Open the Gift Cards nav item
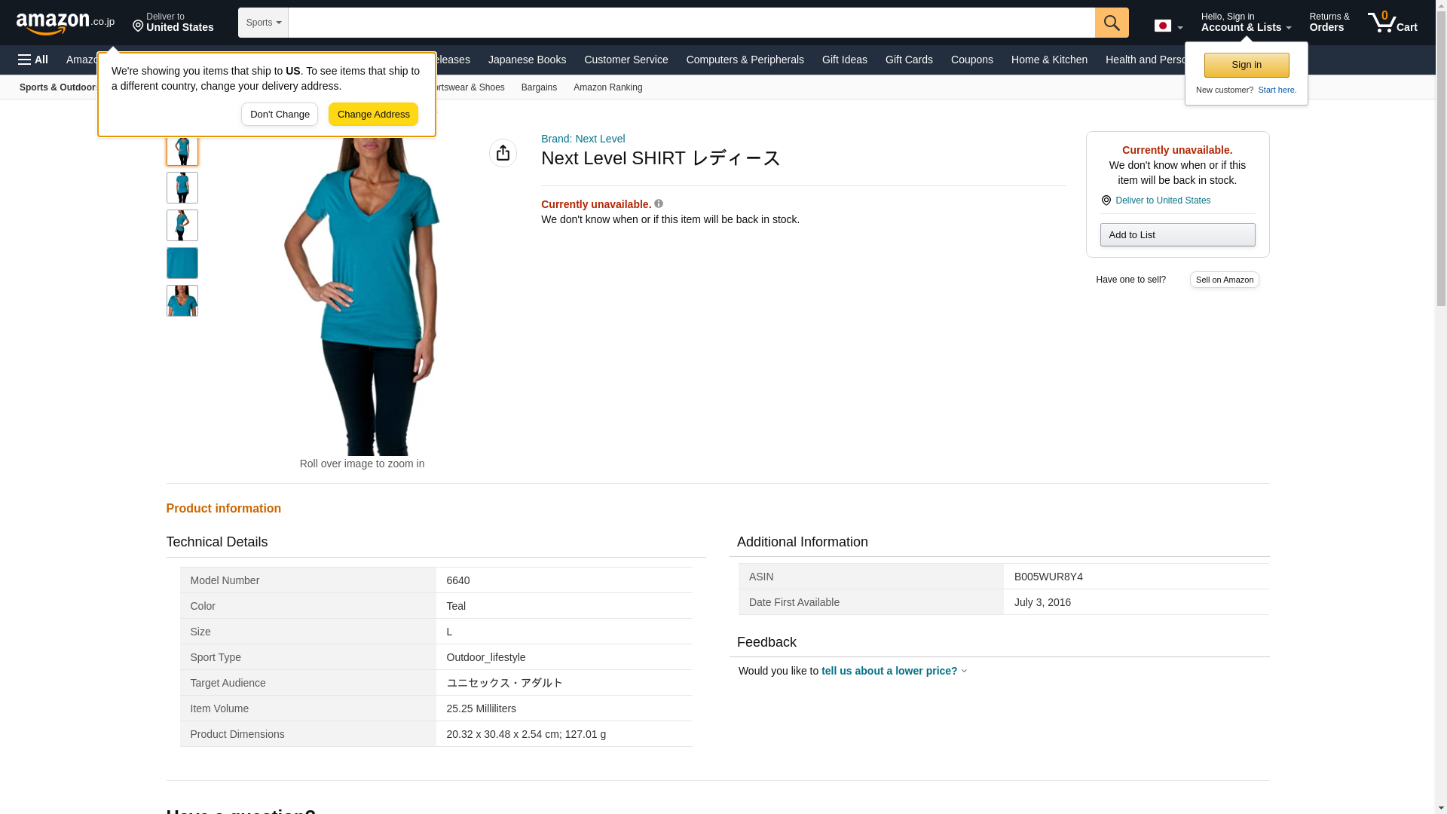 point(908,60)
